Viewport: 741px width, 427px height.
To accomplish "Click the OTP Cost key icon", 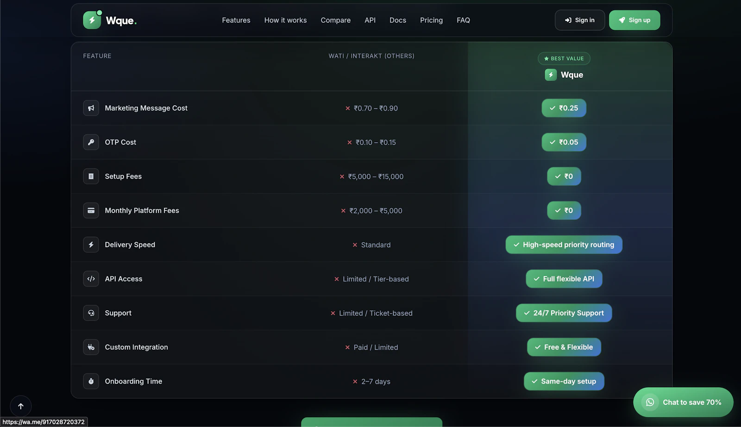I will pyautogui.click(x=91, y=142).
